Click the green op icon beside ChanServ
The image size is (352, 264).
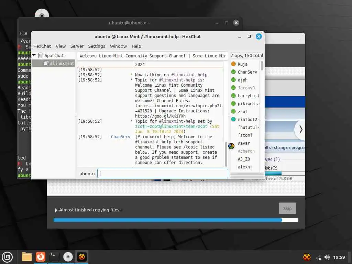pyautogui.click(x=233, y=72)
